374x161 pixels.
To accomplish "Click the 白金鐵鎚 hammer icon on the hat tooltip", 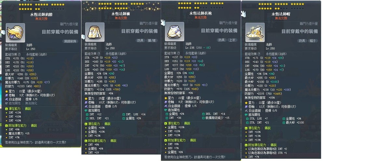I will (x=247, y=111).
